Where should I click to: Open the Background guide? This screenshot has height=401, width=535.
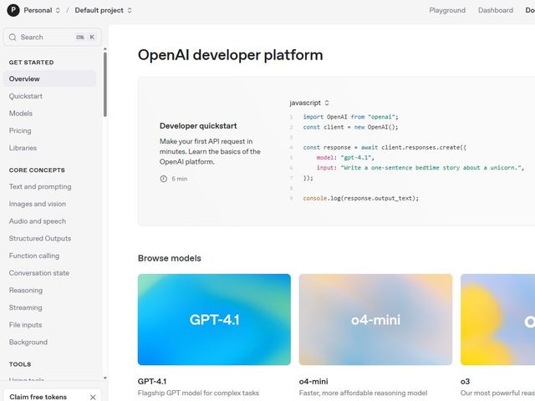28,342
